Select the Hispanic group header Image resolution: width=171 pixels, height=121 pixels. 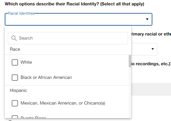click(x=18, y=90)
